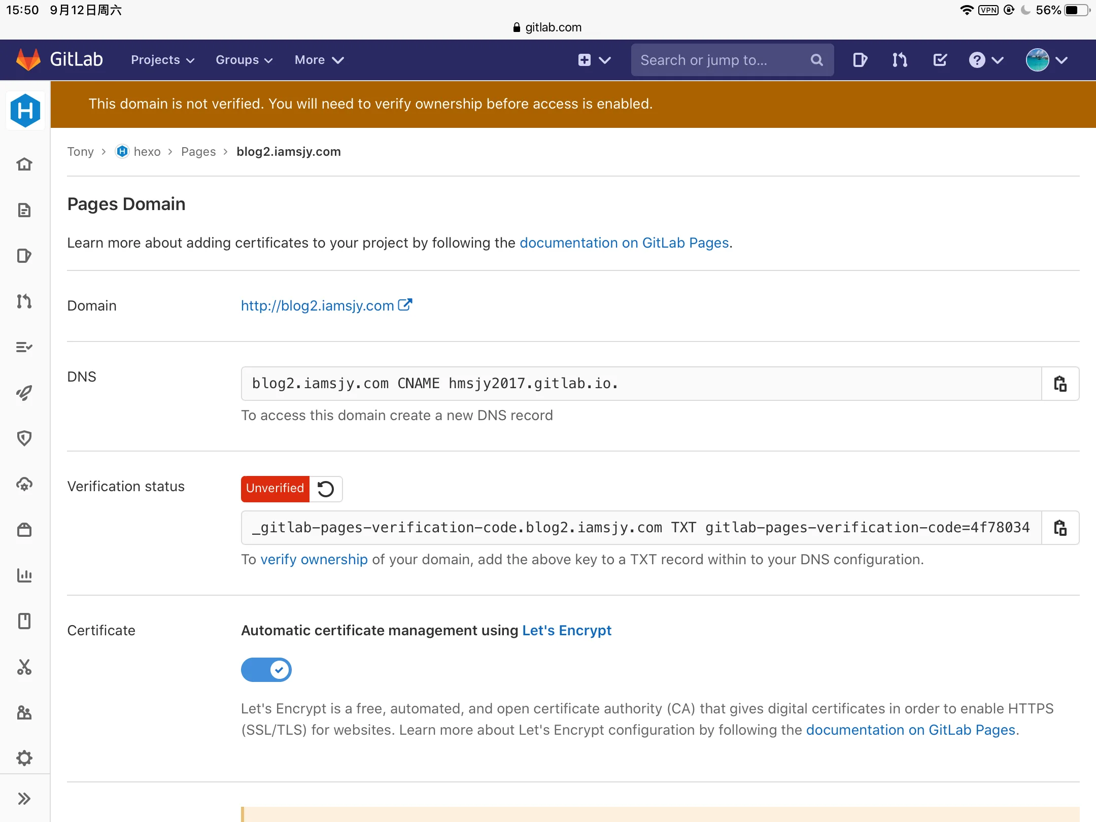Image resolution: width=1096 pixels, height=822 pixels.
Task: Open CI/CD rocket icon in the sidebar
Action: 24,393
